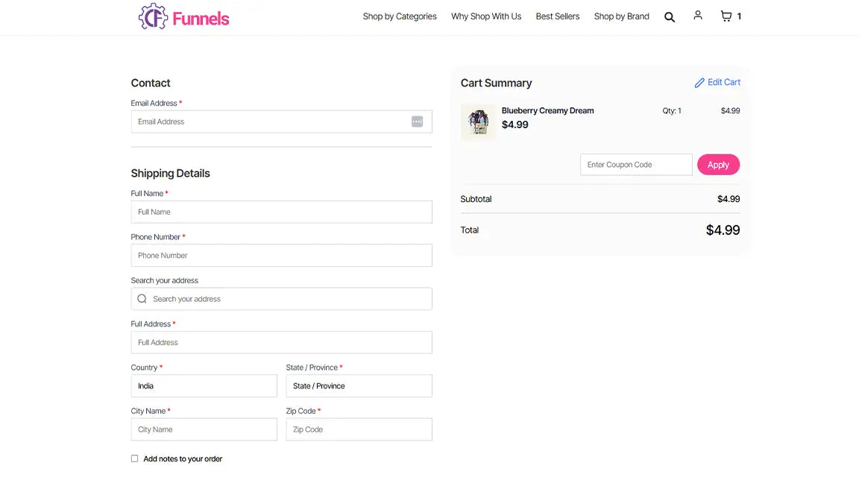Click the cart count number 1

pyautogui.click(x=739, y=16)
